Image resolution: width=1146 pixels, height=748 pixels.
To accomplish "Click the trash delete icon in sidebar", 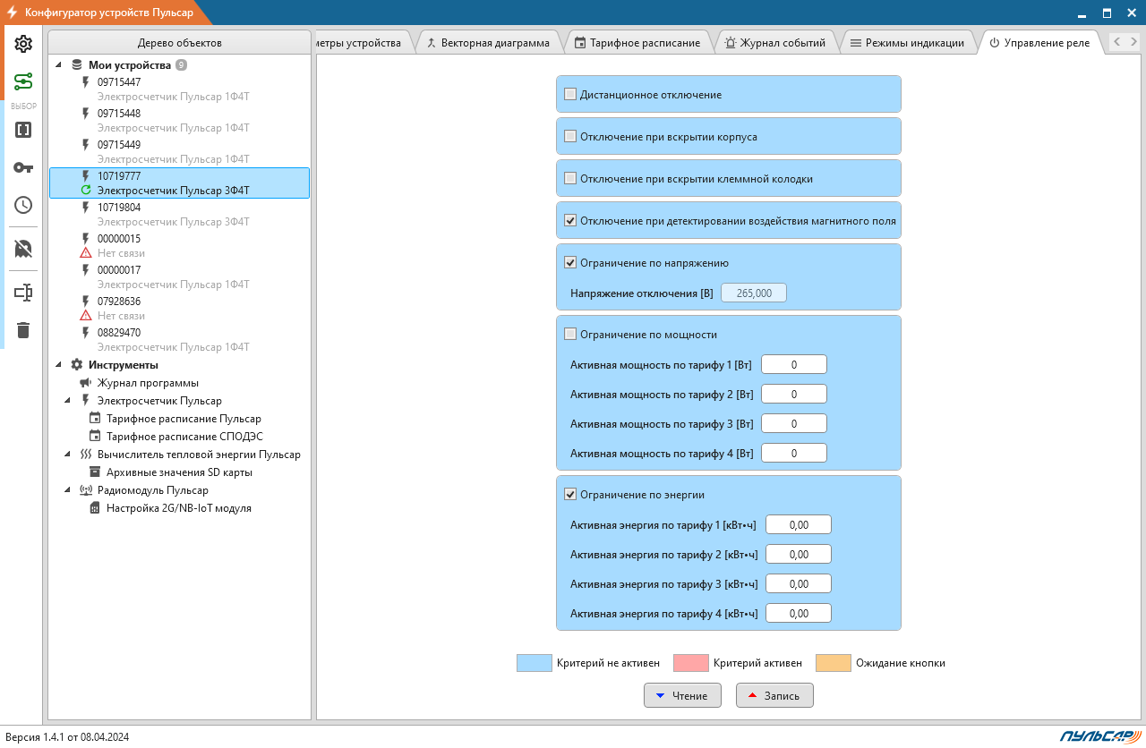I will click(23, 330).
